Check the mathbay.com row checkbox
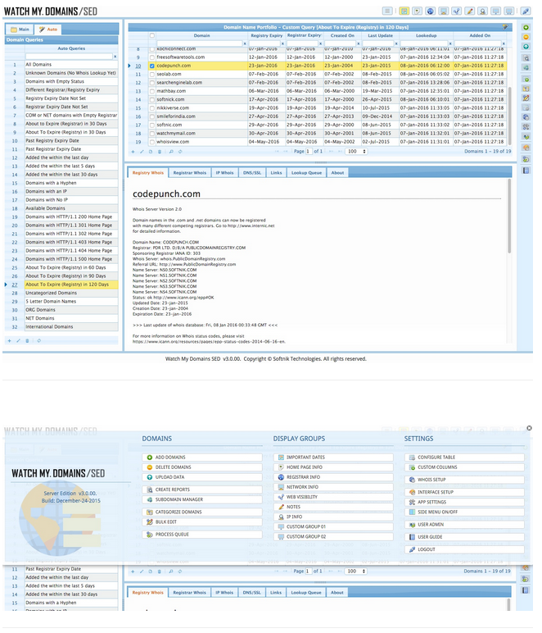The width and height of the screenshot is (542, 633). click(x=152, y=91)
